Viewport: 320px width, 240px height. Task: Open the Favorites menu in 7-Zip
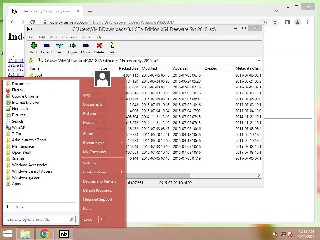point(69,37)
